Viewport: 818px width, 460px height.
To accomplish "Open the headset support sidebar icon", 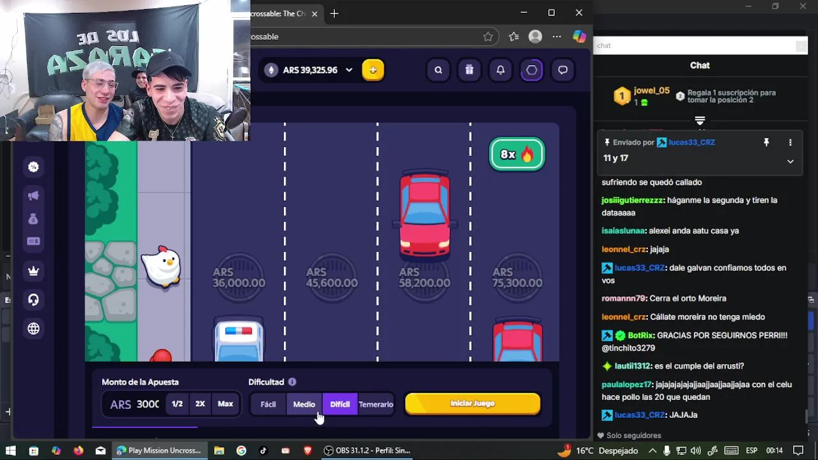I will [x=34, y=300].
